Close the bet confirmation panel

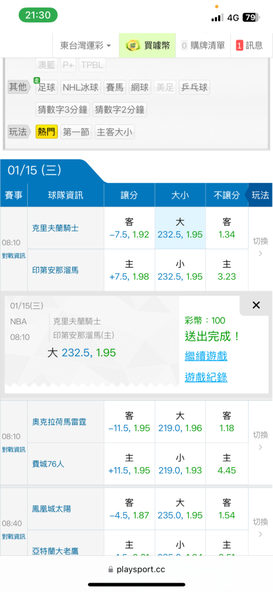(x=256, y=305)
